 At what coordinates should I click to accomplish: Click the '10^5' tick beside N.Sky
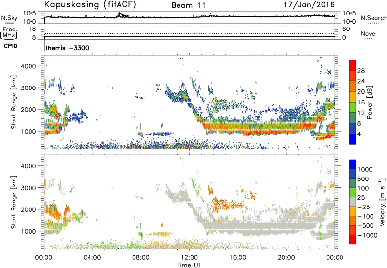(x=30, y=14)
